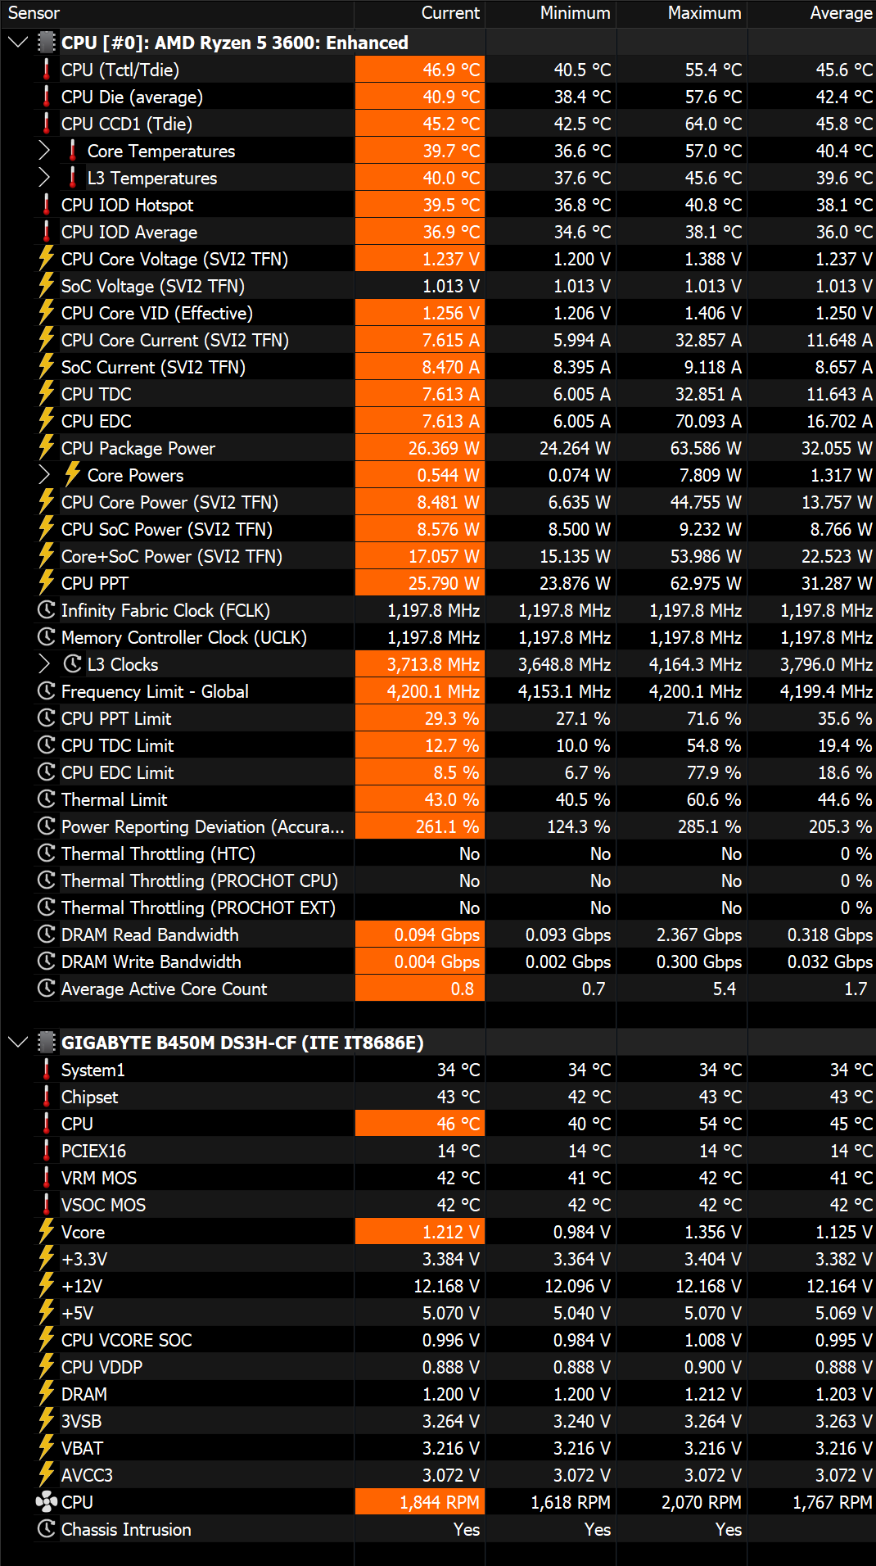Click the clock icon beside DRAM Read Bandwidth
The height and width of the screenshot is (1566, 876).
click(47, 935)
